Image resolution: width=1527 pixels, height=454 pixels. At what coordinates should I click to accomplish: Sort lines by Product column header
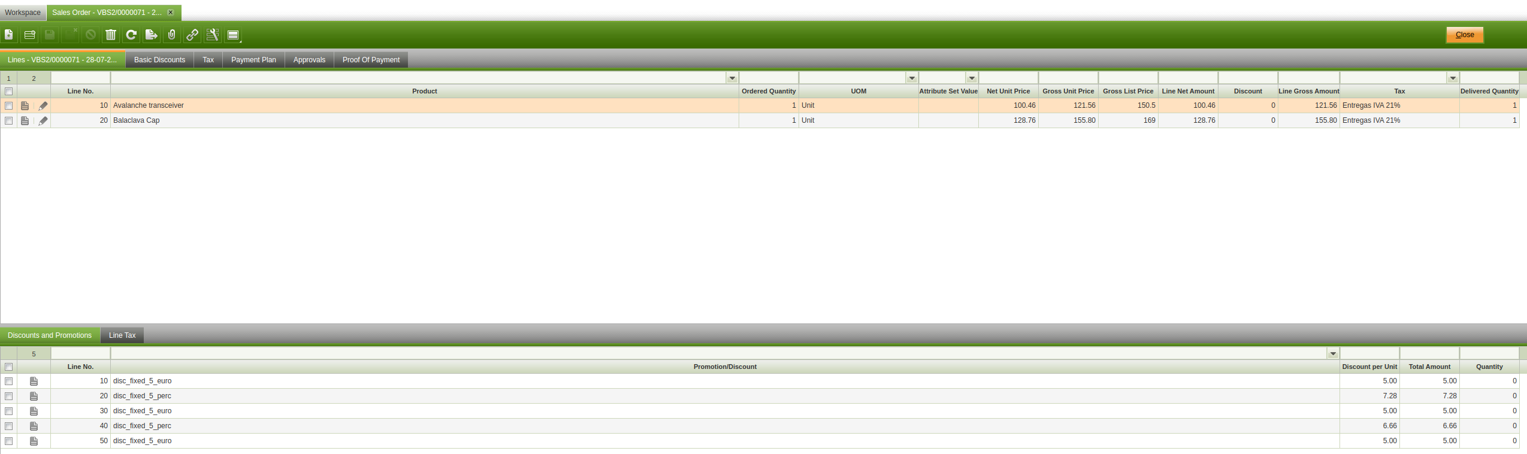click(425, 91)
